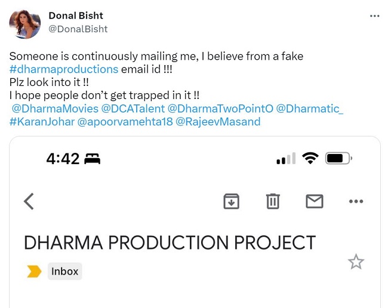Delete the email with the trash icon

(x=273, y=202)
